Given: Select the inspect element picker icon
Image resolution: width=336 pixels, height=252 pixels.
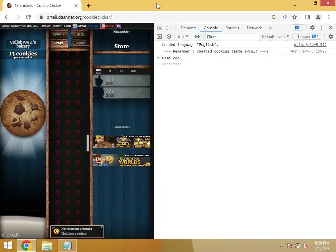Looking at the screenshot, I should point(159,28).
